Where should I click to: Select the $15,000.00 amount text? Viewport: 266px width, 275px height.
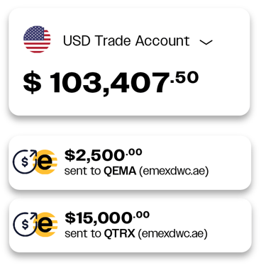[x=107, y=218]
